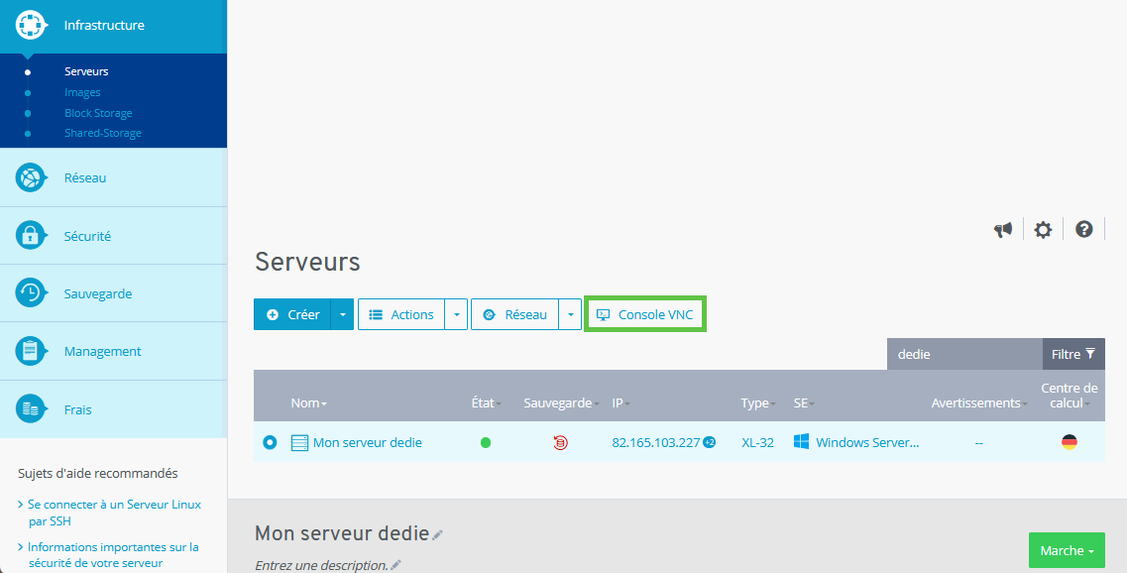
Task: Expand the Créer dropdown arrow
Action: pyautogui.click(x=342, y=314)
